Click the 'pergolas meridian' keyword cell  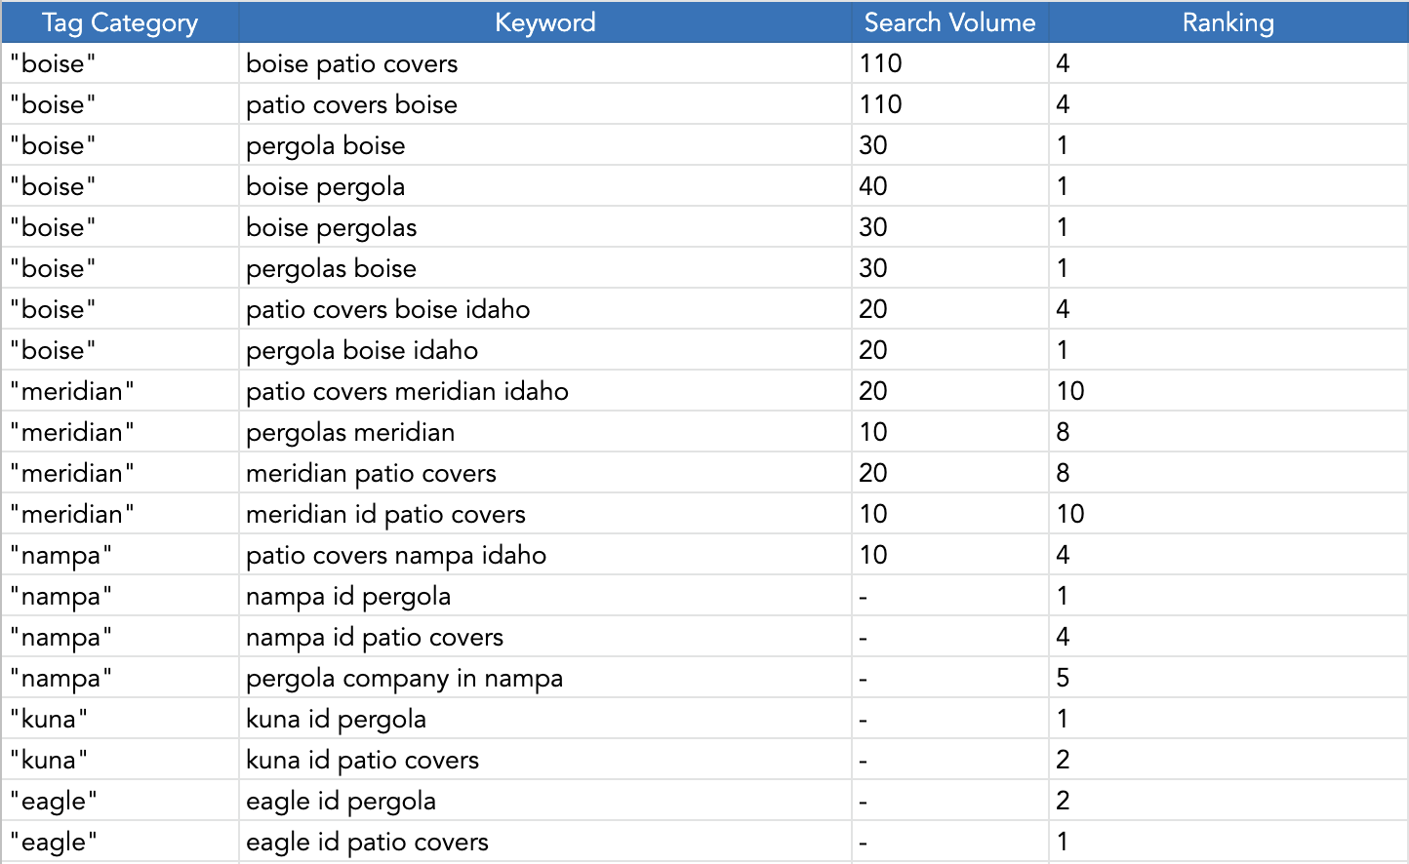click(545, 432)
